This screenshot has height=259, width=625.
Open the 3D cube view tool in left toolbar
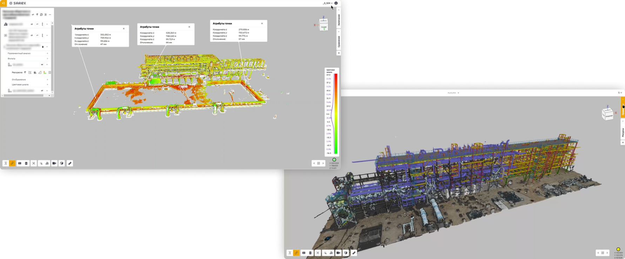coord(62,163)
